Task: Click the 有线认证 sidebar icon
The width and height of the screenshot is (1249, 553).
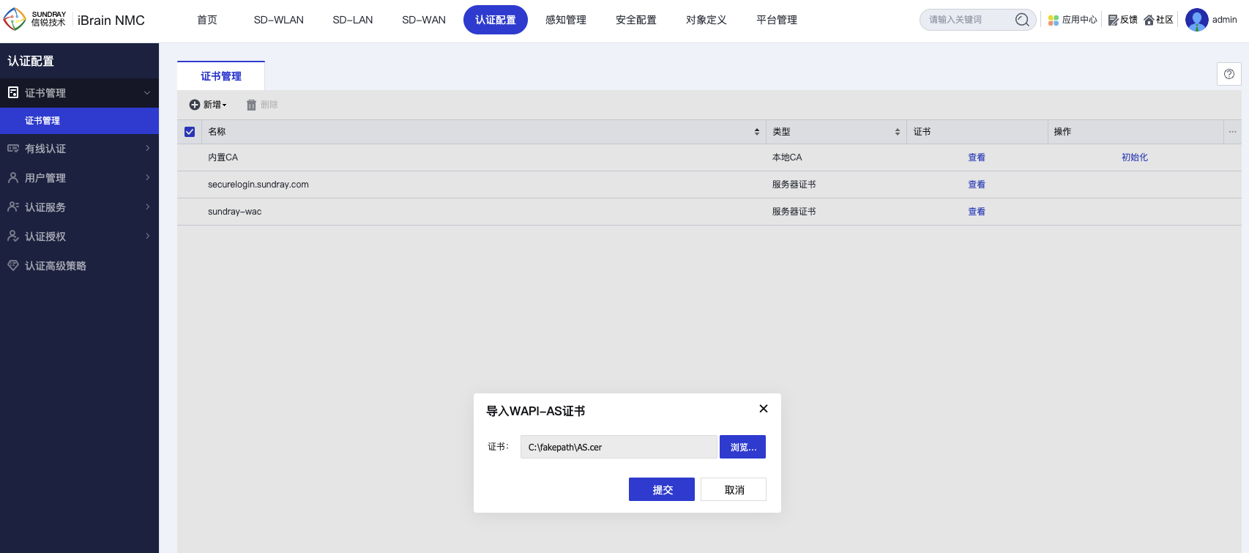Action: pyautogui.click(x=13, y=148)
